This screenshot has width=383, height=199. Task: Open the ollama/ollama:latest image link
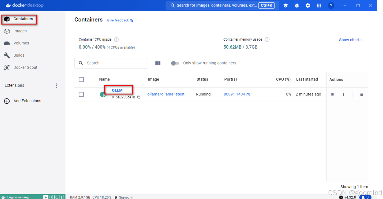[166, 94]
